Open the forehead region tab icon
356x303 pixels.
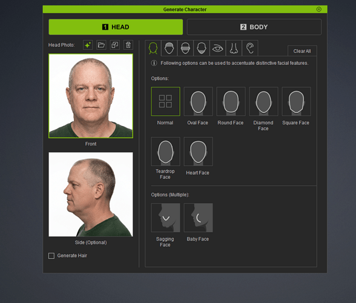(x=169, y=48)
